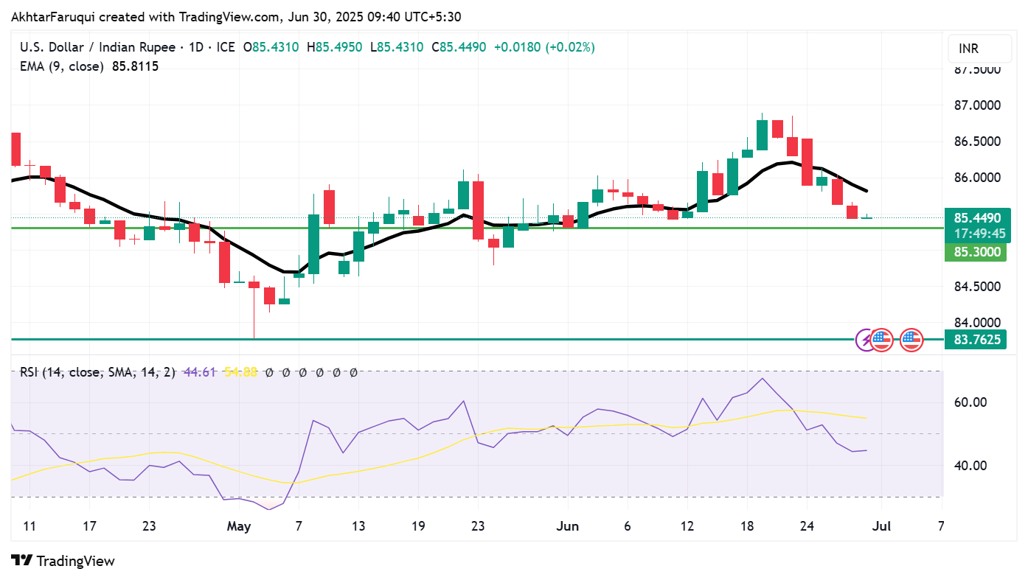Click the 12 date label on the time axis
This screenshot has height=580, width=1028.
tap(687, 526)
